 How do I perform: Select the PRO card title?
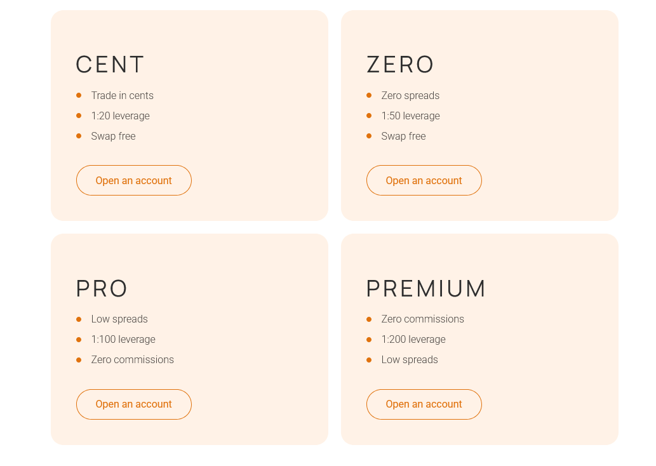[x=102, y=288]
